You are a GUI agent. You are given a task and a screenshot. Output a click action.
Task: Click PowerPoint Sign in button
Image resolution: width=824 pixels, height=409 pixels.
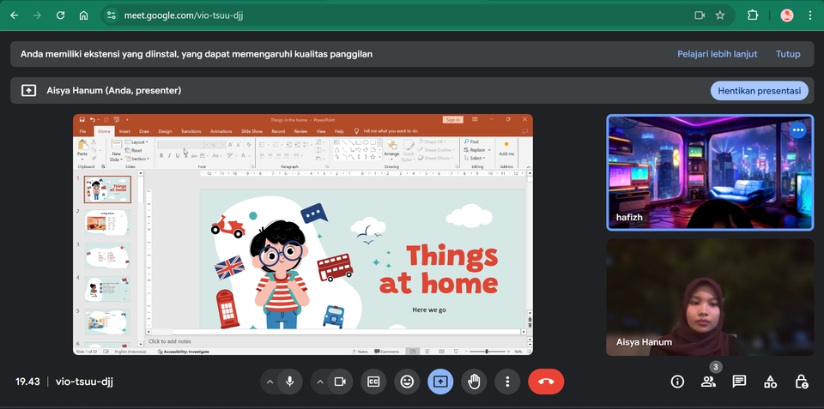coord(452,120)
